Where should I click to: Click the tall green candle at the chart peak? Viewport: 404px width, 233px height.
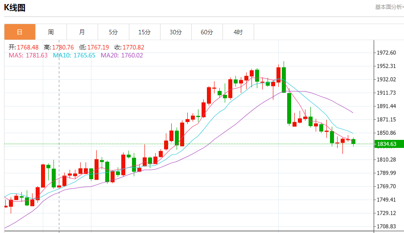(x=284, y=79)
